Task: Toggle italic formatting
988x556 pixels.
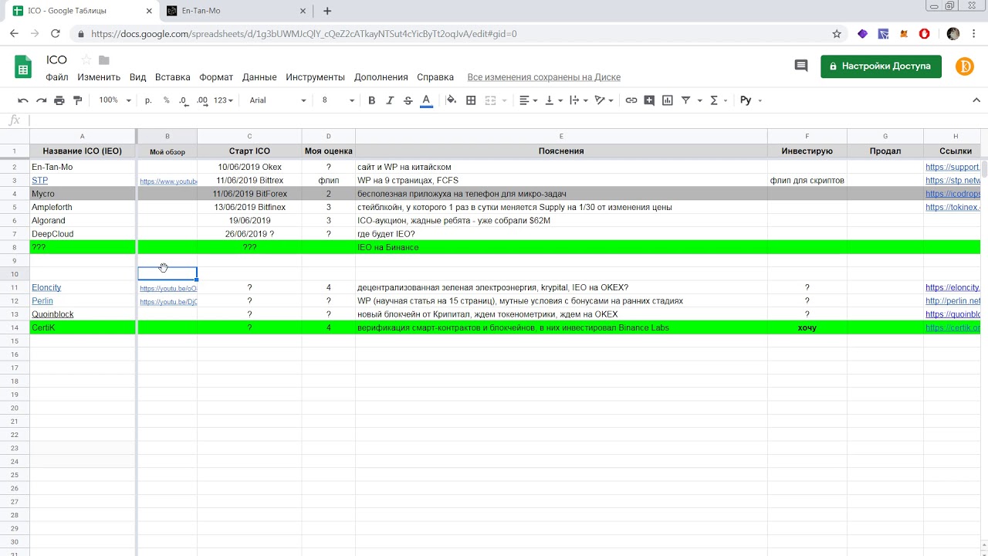Action: coord(390,100)
